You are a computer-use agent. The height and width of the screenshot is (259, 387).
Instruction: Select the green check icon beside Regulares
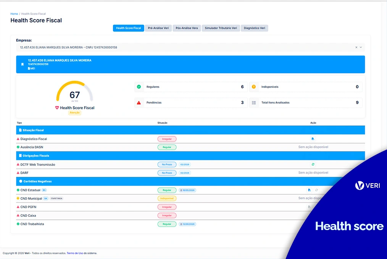[x=139, y=87]
